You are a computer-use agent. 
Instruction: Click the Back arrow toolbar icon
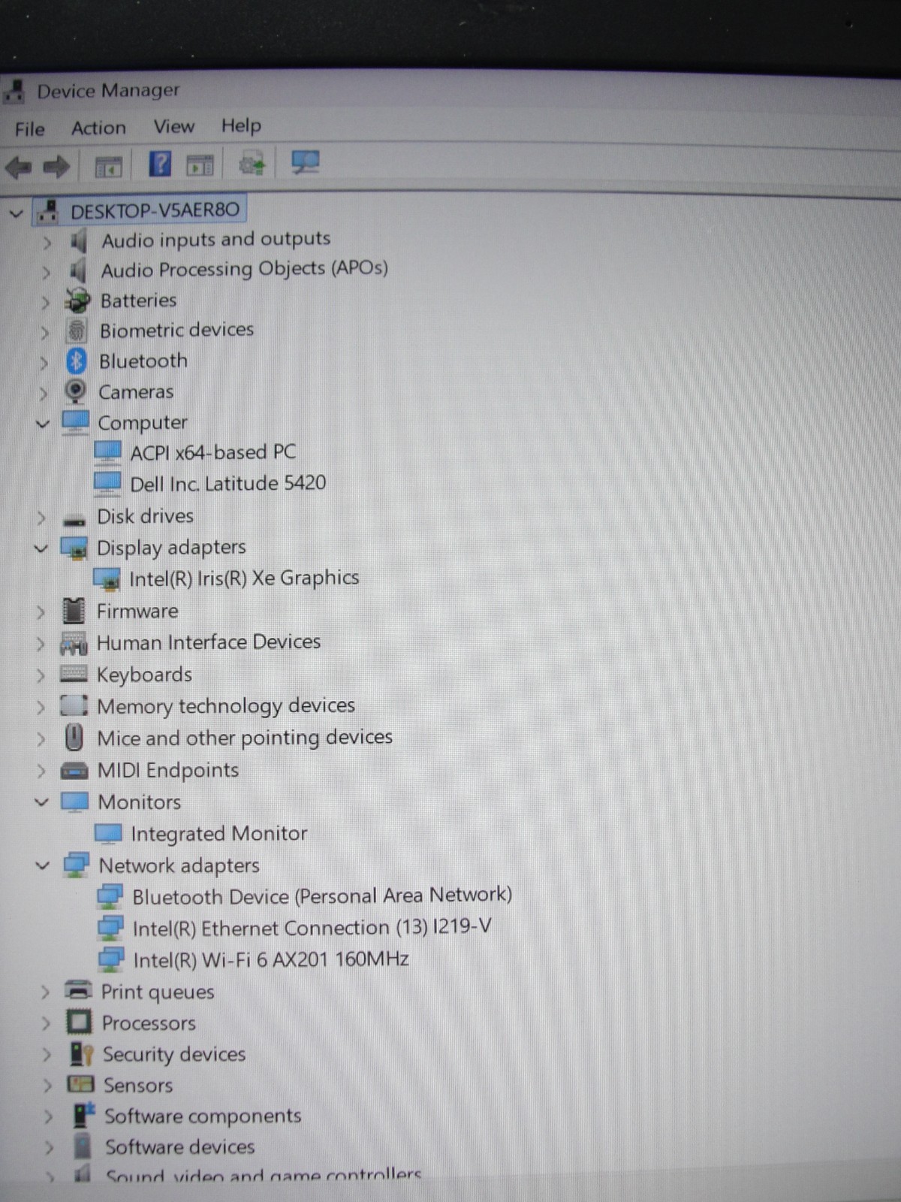click(19, 166)
